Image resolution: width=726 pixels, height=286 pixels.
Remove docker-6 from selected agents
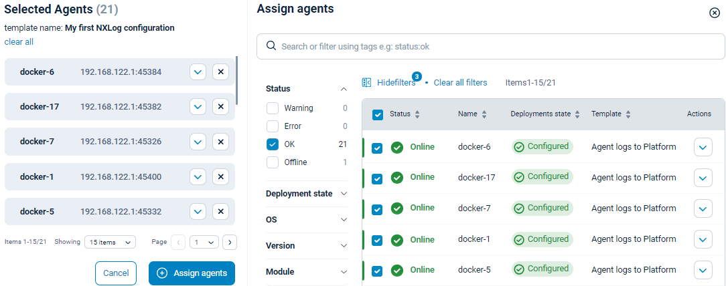click(x=220, y=71)
